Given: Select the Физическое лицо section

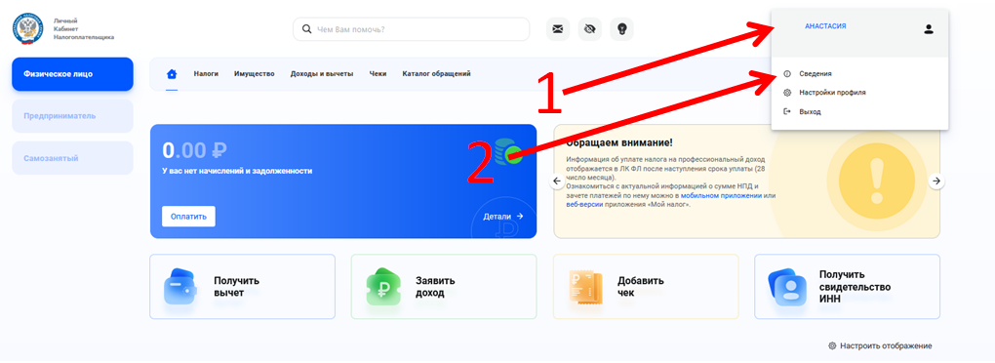Looking at the screenshot, I should 72,74.
